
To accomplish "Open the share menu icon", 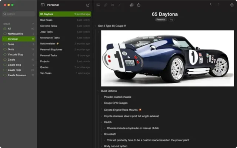I will [139, 5].
